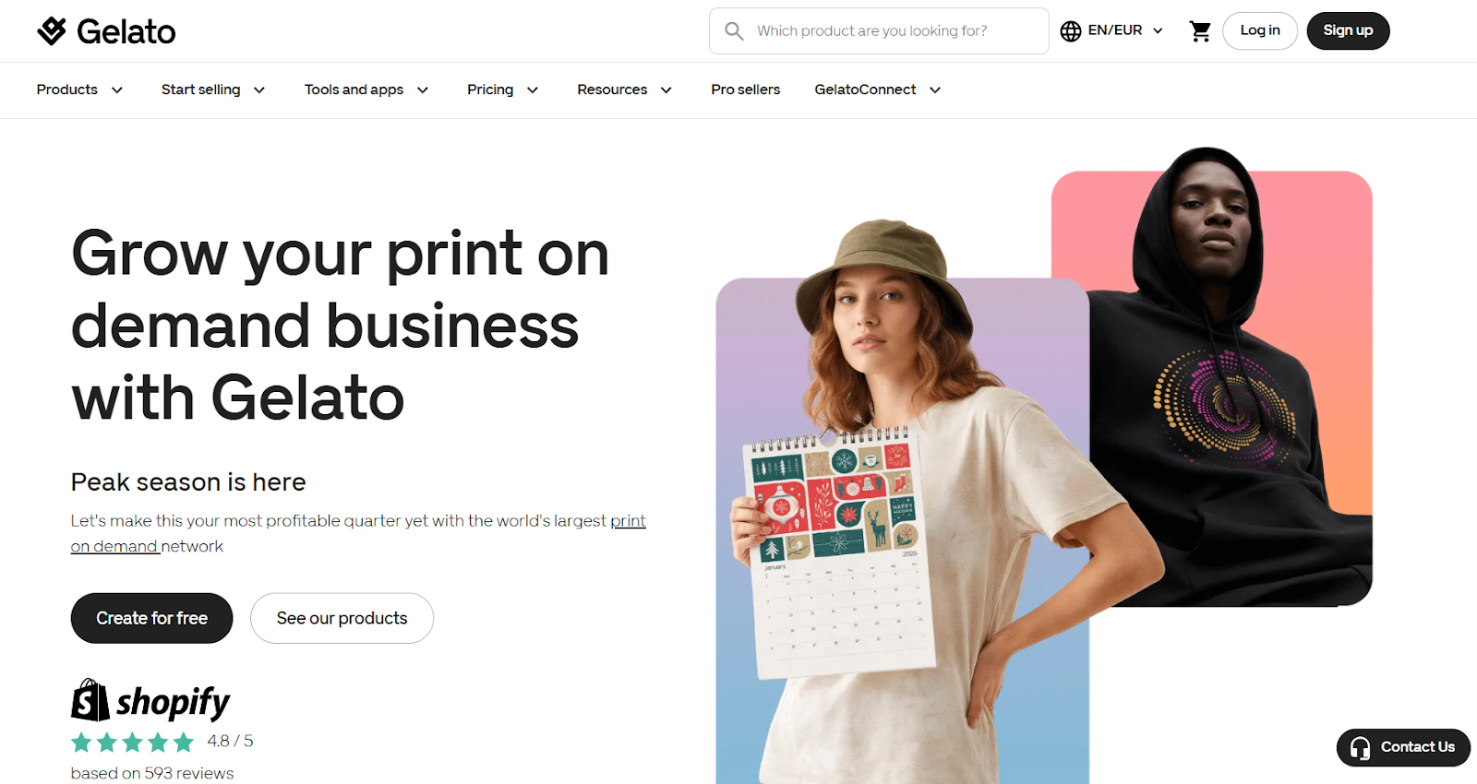This screenshot has width=1477, height=784.
Task: Click the Log in button
Action: click(1260, 30)
